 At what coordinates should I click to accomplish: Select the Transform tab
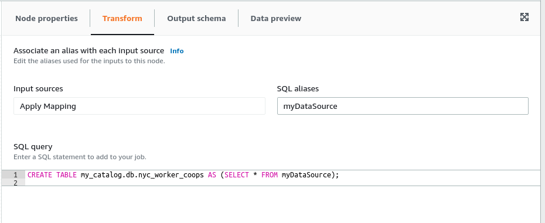[122, 18]
